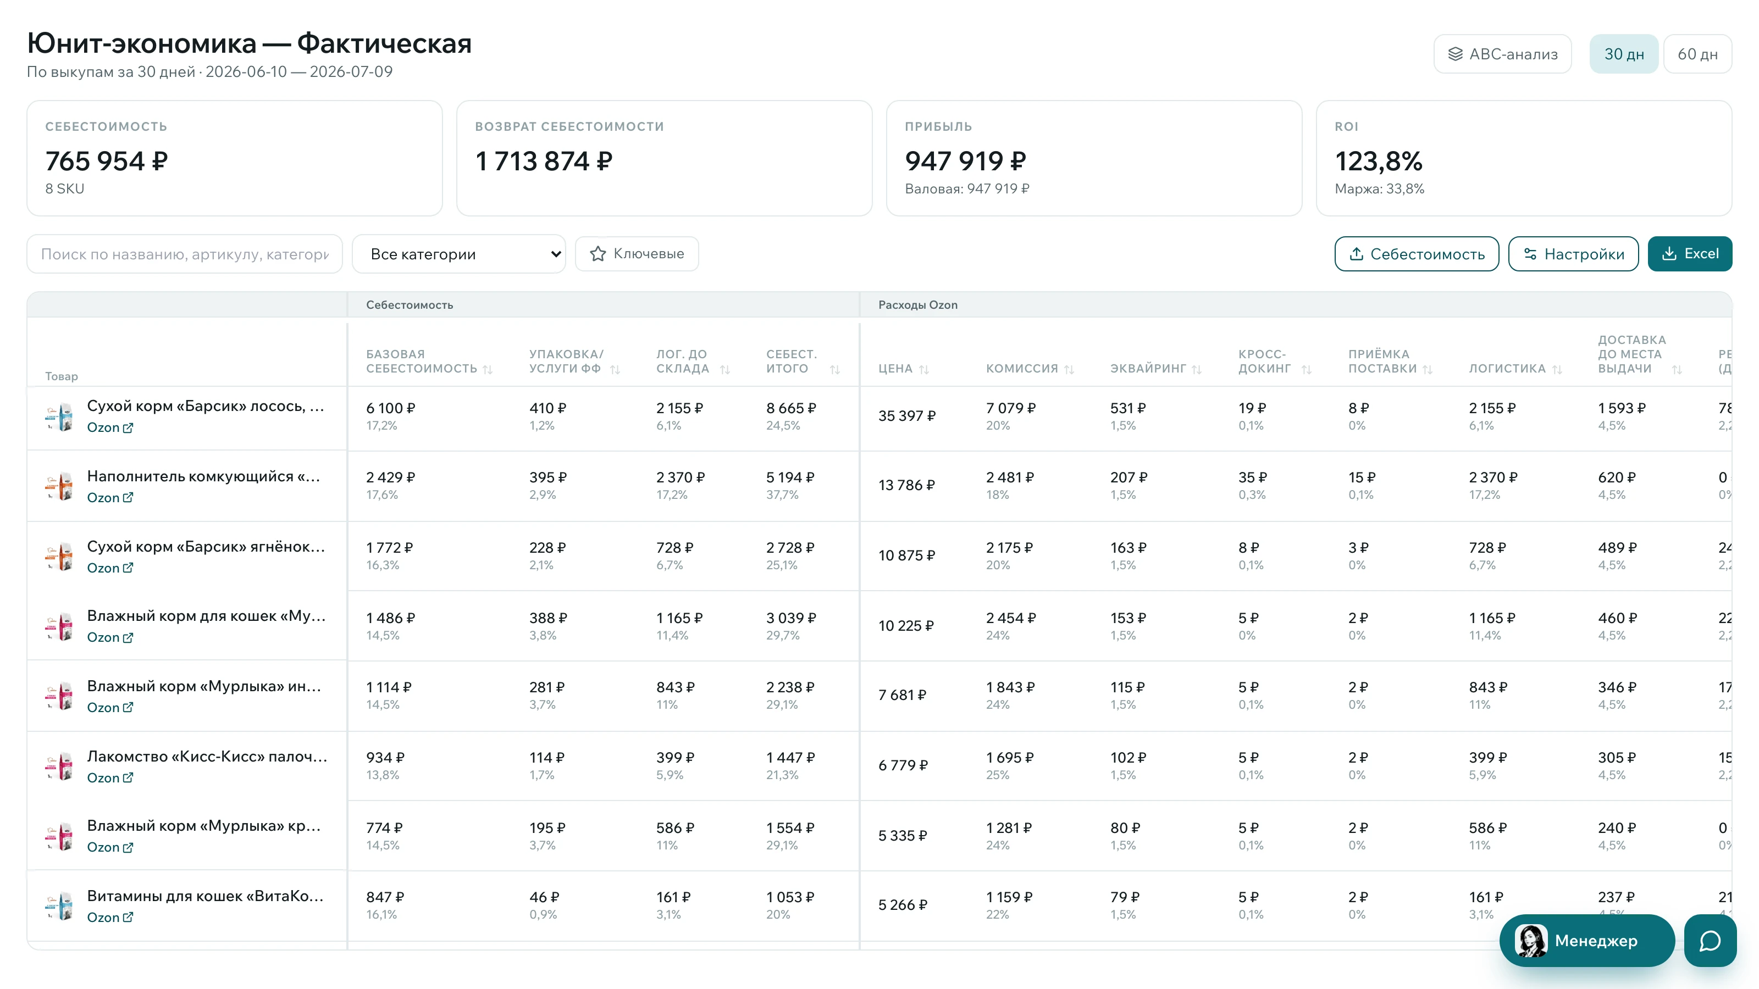Select product name Лакомство «Кисс-Кисс» палоч…
1759x989 pixels.
[207, 756]
